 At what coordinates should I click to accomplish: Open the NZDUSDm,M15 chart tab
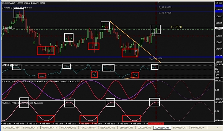pos(108,127)
